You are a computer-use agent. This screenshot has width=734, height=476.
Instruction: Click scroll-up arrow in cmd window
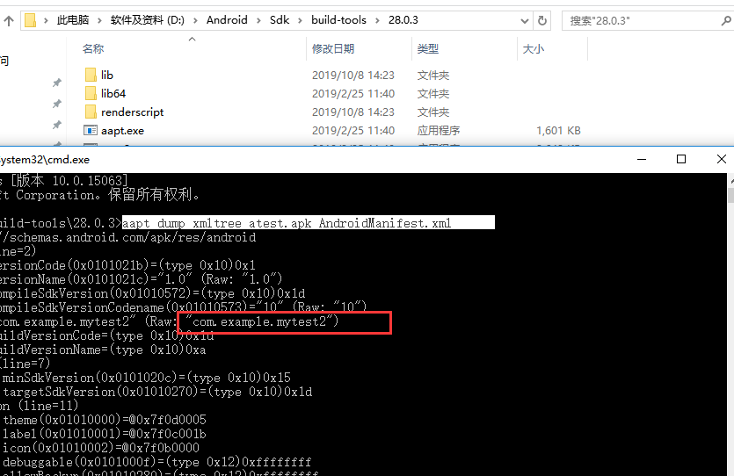pos(731,180)
